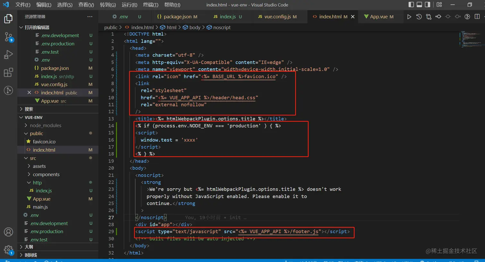Viewport: 485px width, 262px height.
Task: Open the 编辑(E) menu
Action: click(x=44, y=5)
